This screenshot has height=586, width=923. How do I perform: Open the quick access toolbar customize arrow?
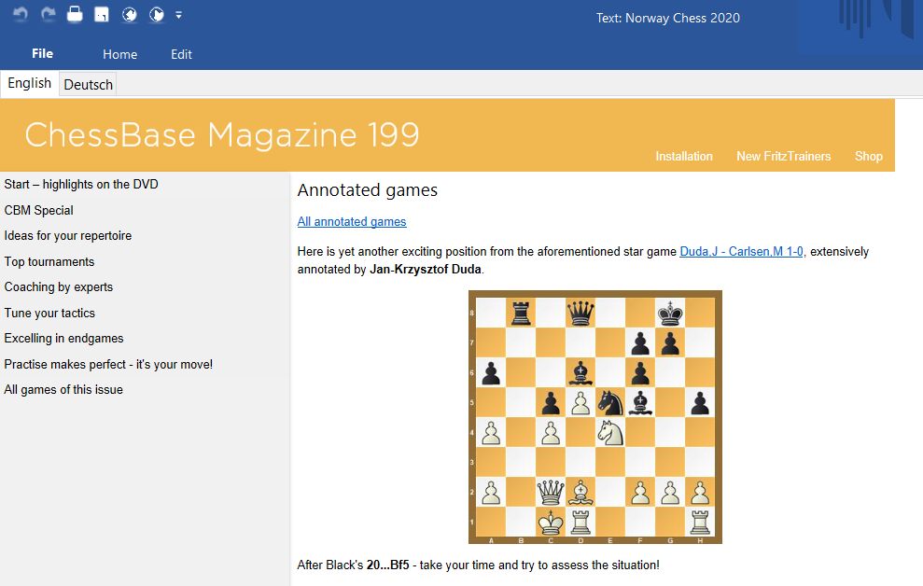tap(178, 14)
